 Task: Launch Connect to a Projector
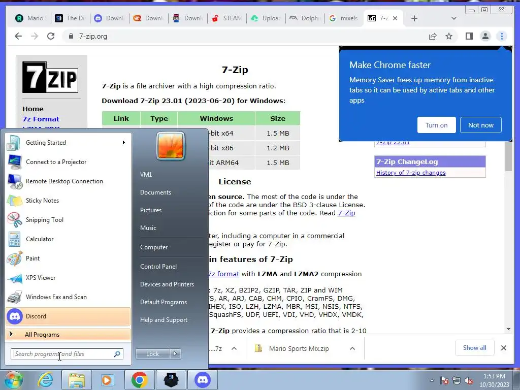point(68,162)
